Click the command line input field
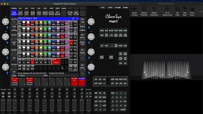The width and height of the screenshot is (203, 114). coord(64,75)
